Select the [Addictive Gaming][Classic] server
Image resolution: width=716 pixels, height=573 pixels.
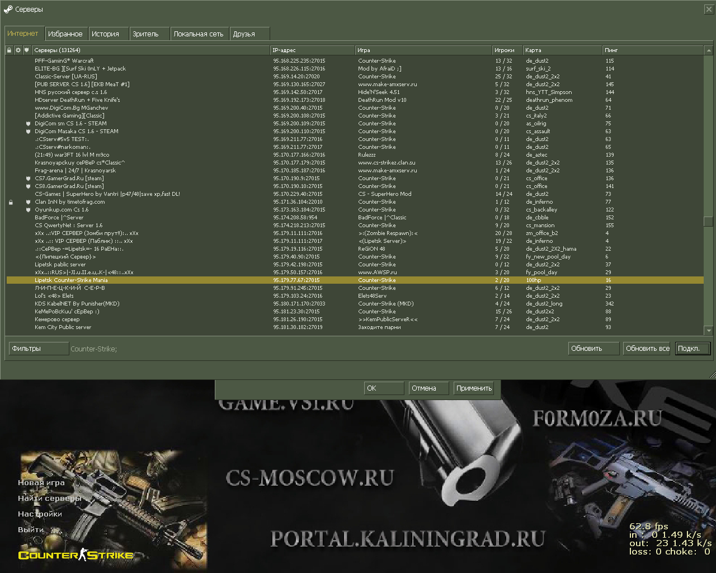355,116
